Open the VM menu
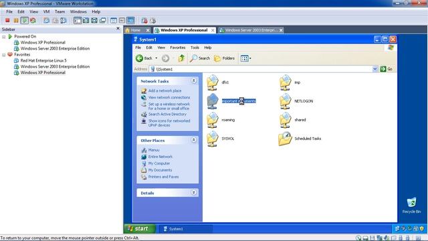Image resolution: width=428 pixels, height=241 pixels. pyautogui.click(x=46, y=12)
